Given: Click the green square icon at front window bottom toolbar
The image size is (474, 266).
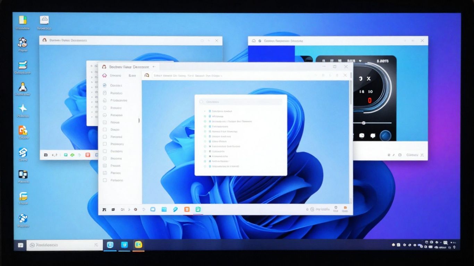Looking at the screenshot, I should coord(198,209).
